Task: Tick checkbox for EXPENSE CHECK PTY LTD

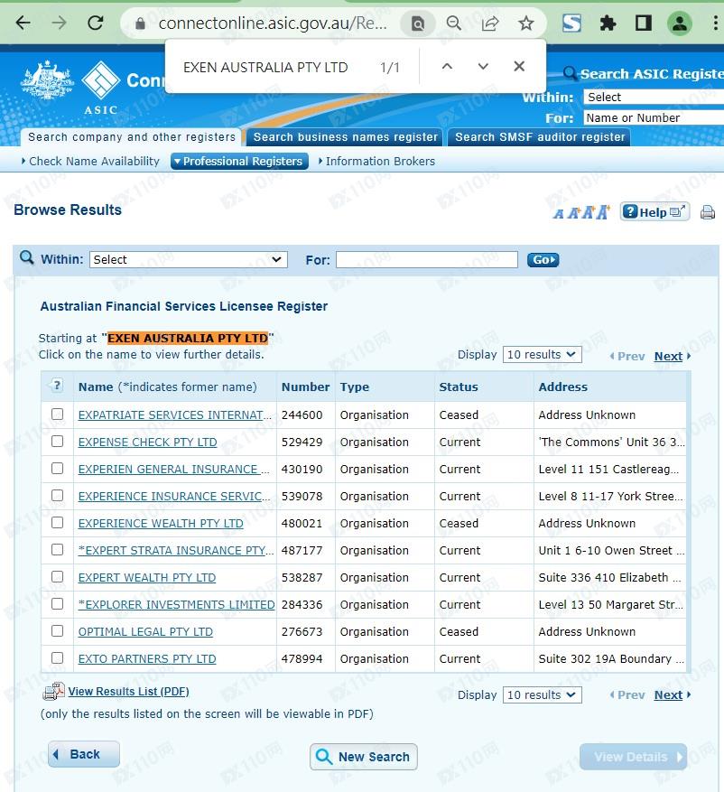Action: [x=58, y=442]
